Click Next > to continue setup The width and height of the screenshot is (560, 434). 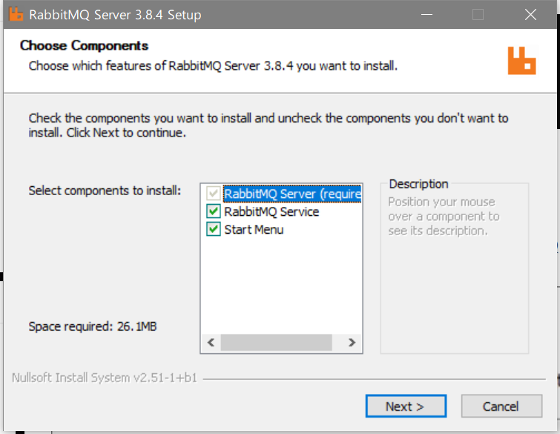406,406
